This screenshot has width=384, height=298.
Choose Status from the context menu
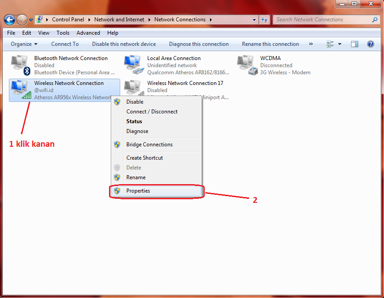click(x=134, y=121)
